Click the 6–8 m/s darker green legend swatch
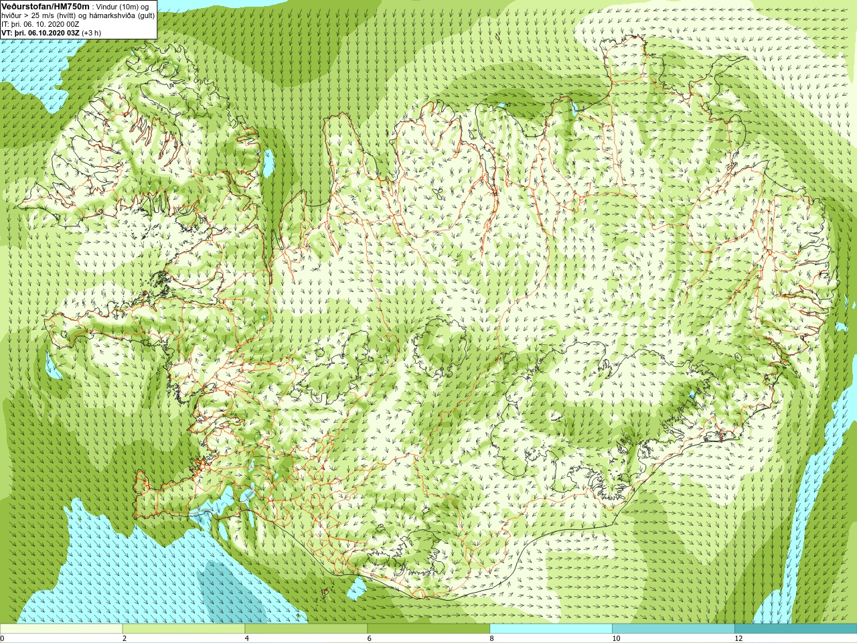The height and width of the screenshot is (643, 857). (428, 628)
